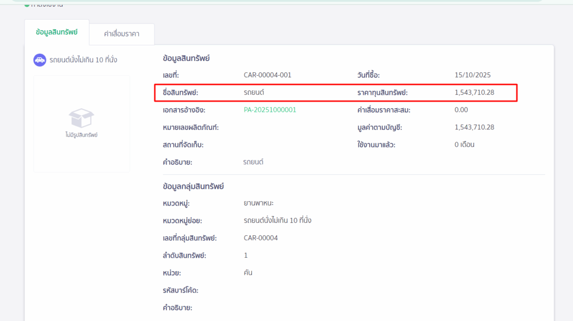
Task: Click the title beside the car icon
Action: pyautogui.click(x=83, y=60)
